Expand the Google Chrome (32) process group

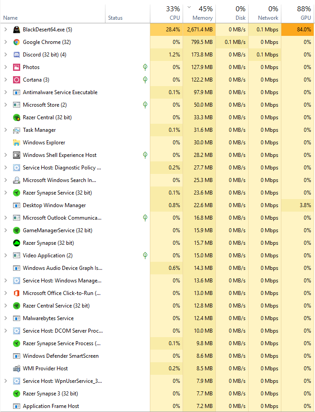[5, 42]
